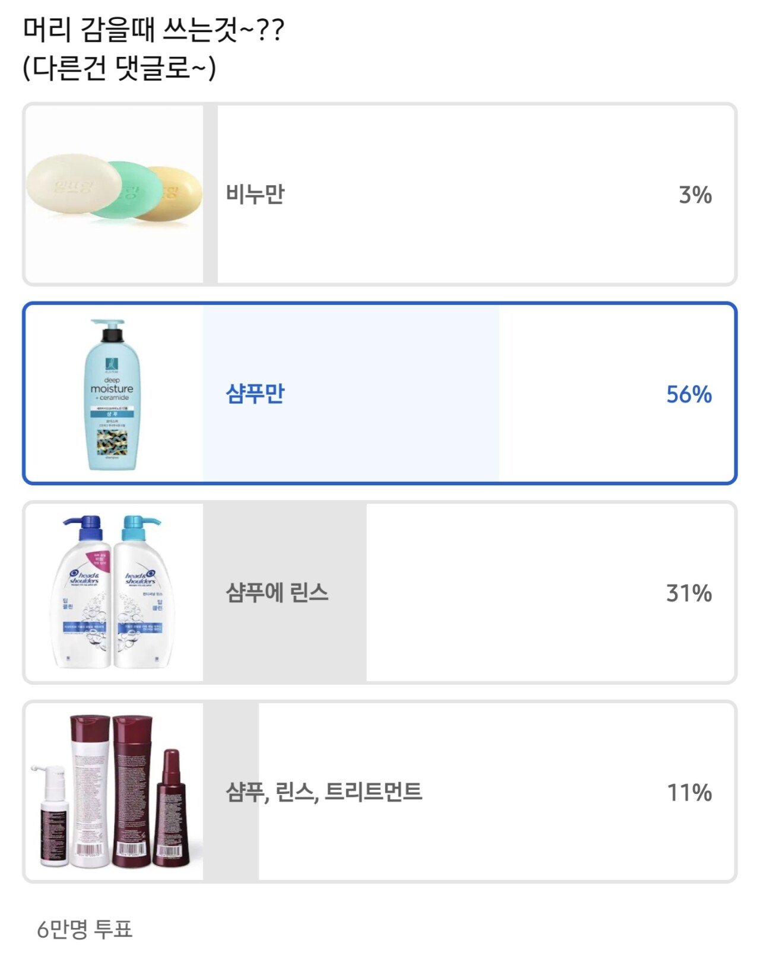This screenshot has height=956, width=760.
Task: Select the 샴푸만 poll option
Action: click(380, 393)
